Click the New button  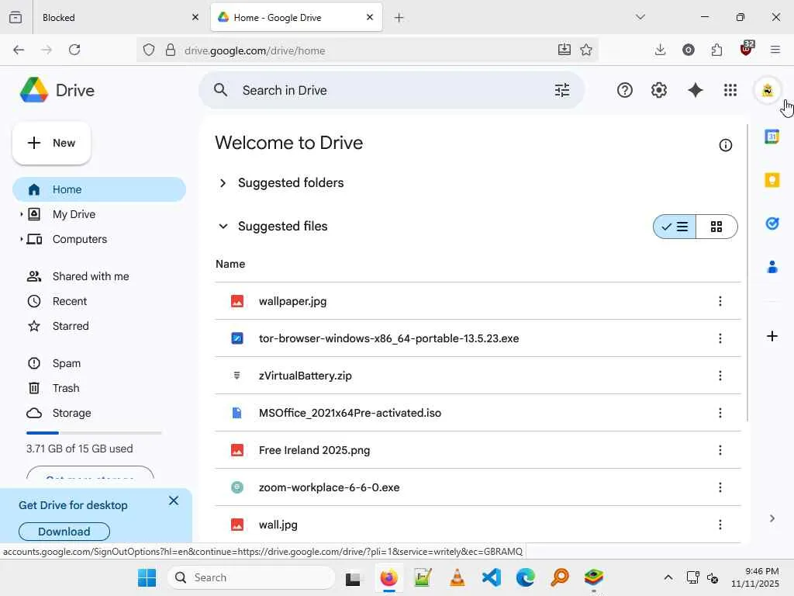tap(52, 143)
